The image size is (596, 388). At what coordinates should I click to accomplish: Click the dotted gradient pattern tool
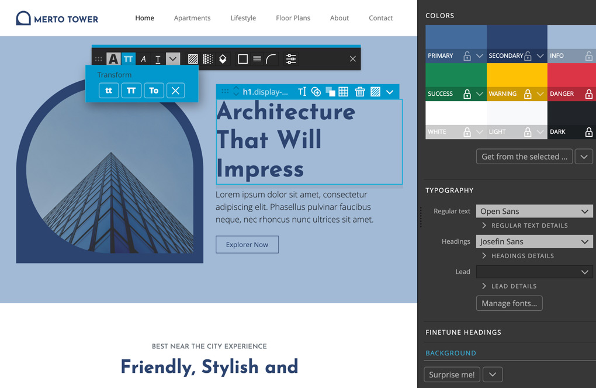(207, 59)
